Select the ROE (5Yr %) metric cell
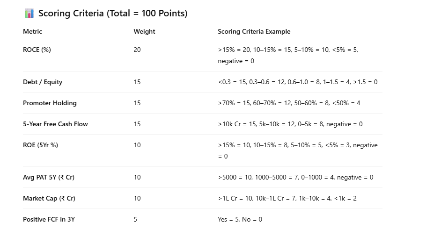This screenshot has height=237, width=441. (40, 145)
